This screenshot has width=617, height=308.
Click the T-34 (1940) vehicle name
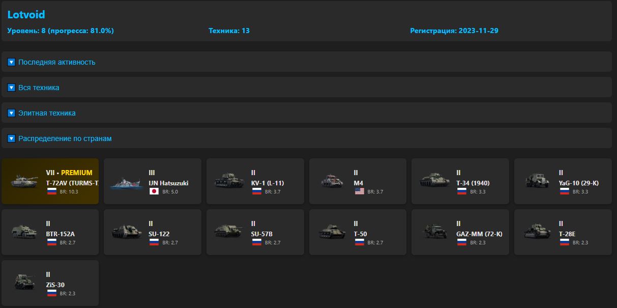(473, 183)
